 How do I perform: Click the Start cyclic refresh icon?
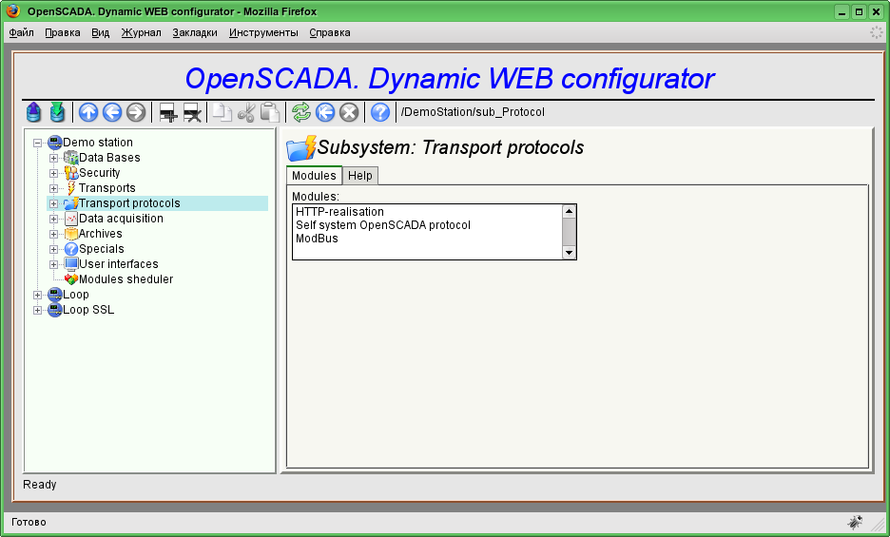[325, 112]
